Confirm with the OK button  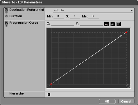click(107, 101)
